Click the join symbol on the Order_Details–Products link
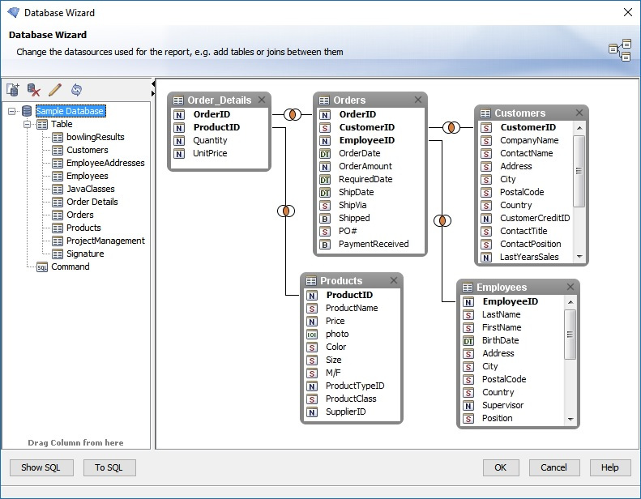Screen dimensions: 641x499 (285, 211)
